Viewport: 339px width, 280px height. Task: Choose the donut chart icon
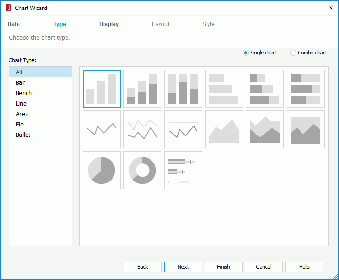pos(142,170)
